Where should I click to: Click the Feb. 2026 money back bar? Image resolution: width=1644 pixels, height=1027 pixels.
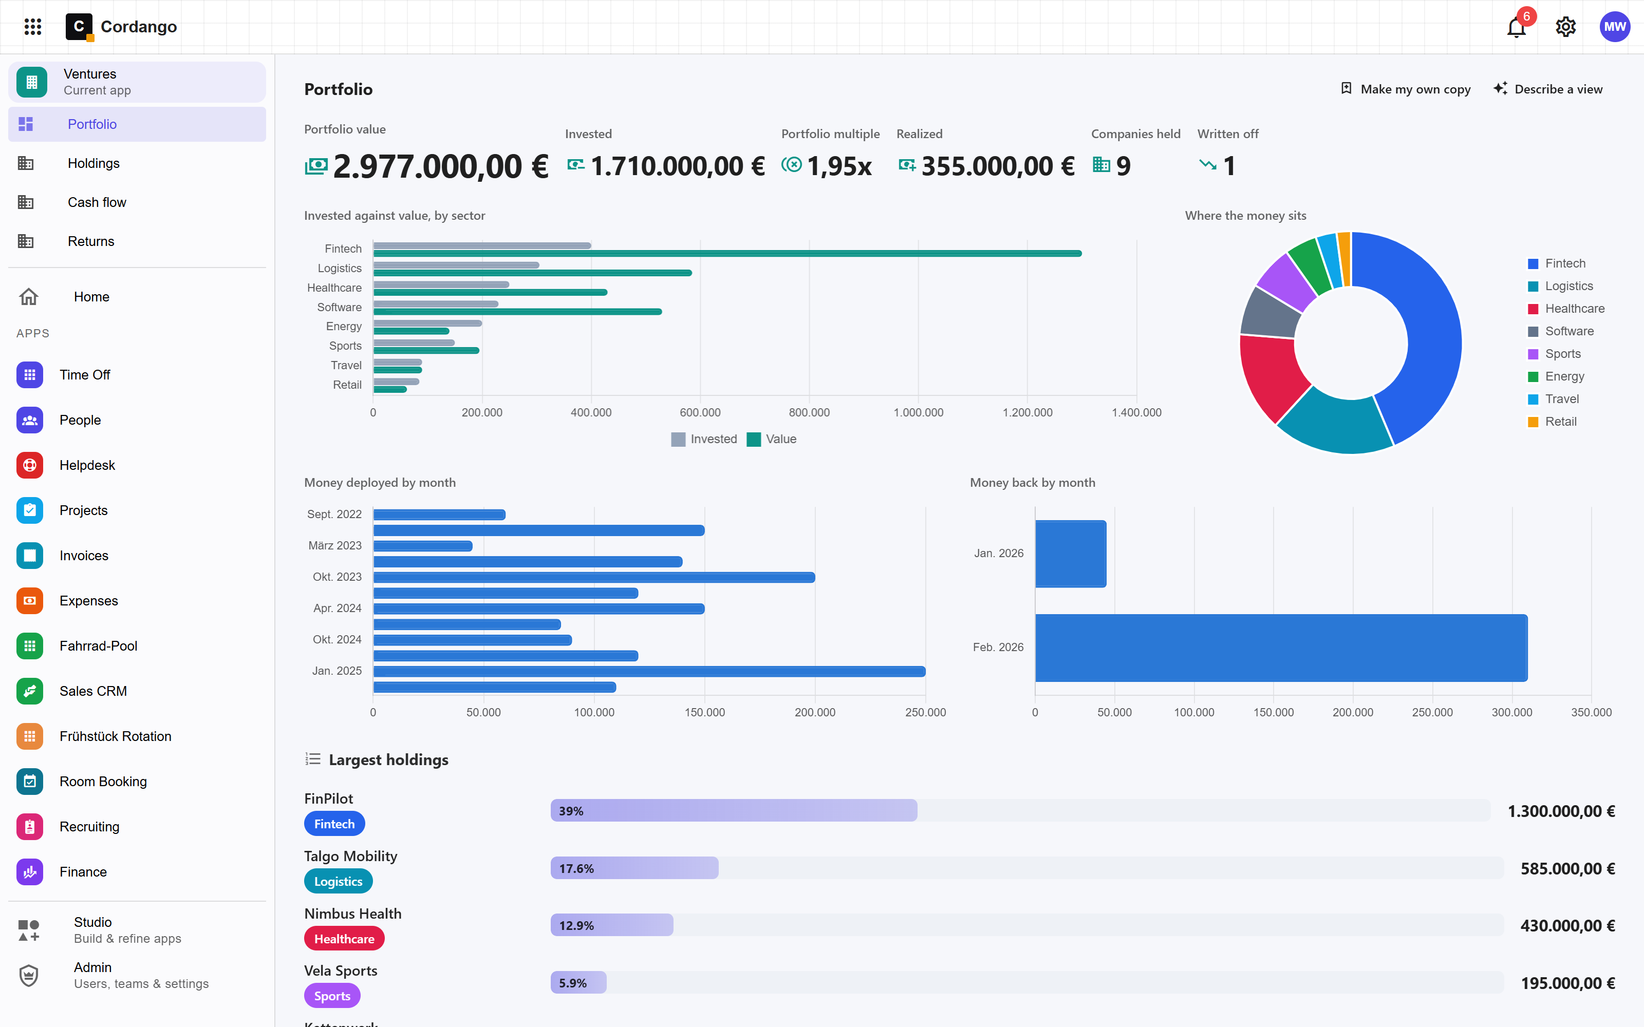point(1281,648)
